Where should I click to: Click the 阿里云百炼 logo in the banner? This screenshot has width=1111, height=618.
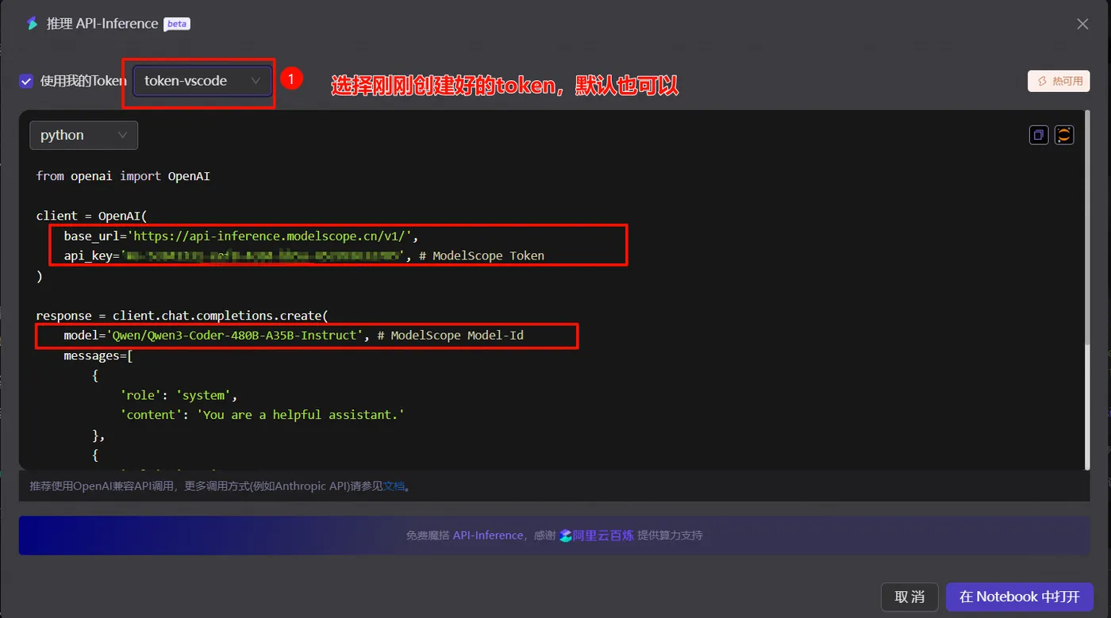pos(596,535)
